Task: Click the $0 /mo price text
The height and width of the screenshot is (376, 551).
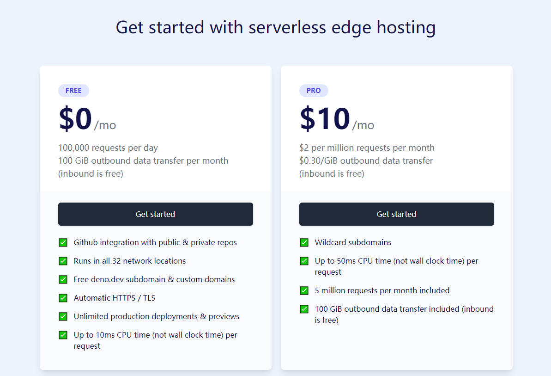Action: 87,119
